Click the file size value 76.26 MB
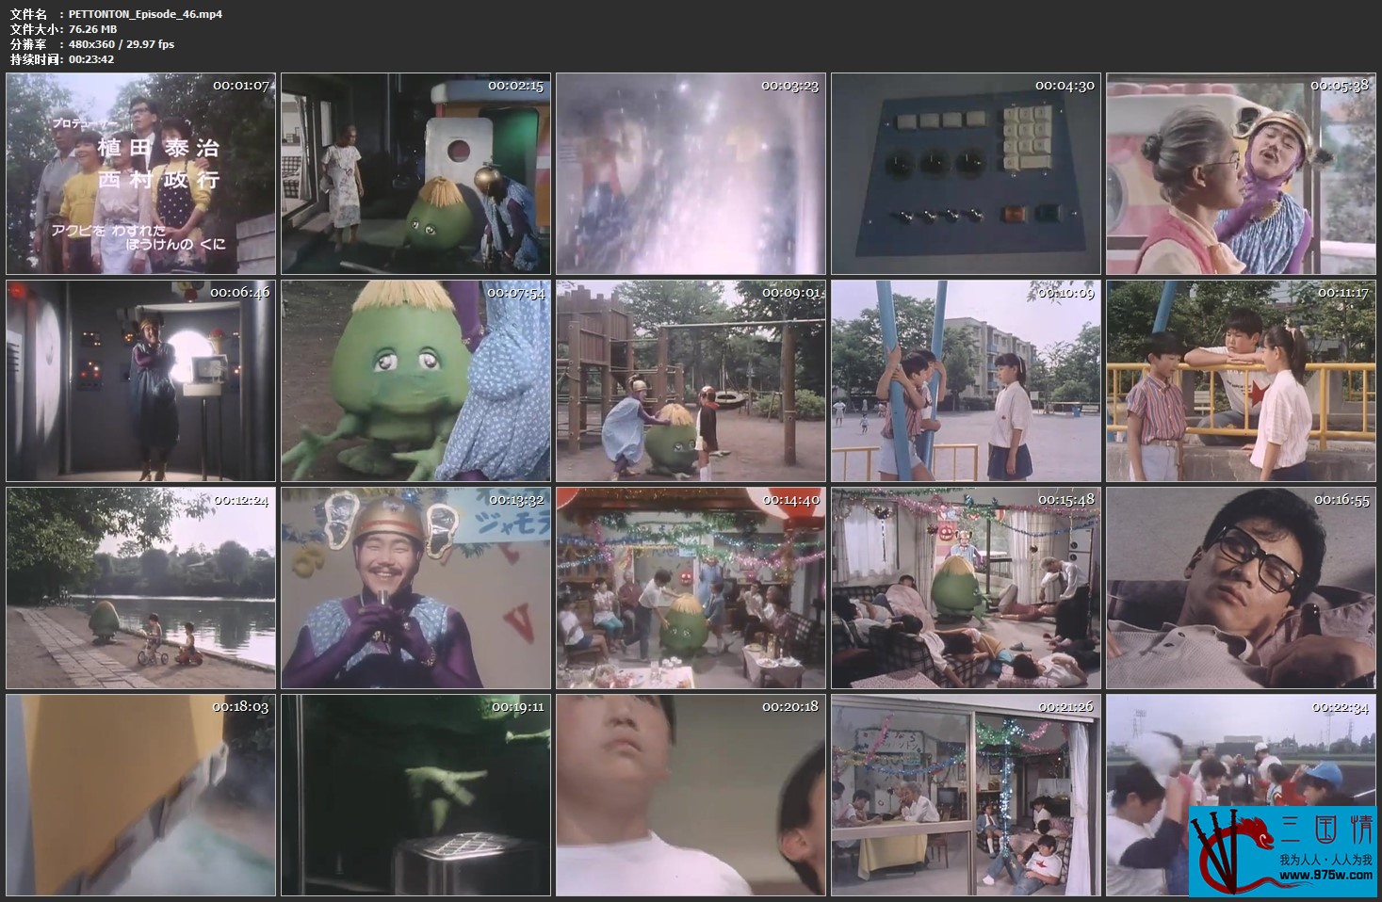This screenshot has height=902, width=1382. pyautogui.click(x=92, y=29)
